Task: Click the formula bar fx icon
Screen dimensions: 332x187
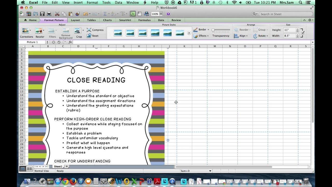Action: 70,42
